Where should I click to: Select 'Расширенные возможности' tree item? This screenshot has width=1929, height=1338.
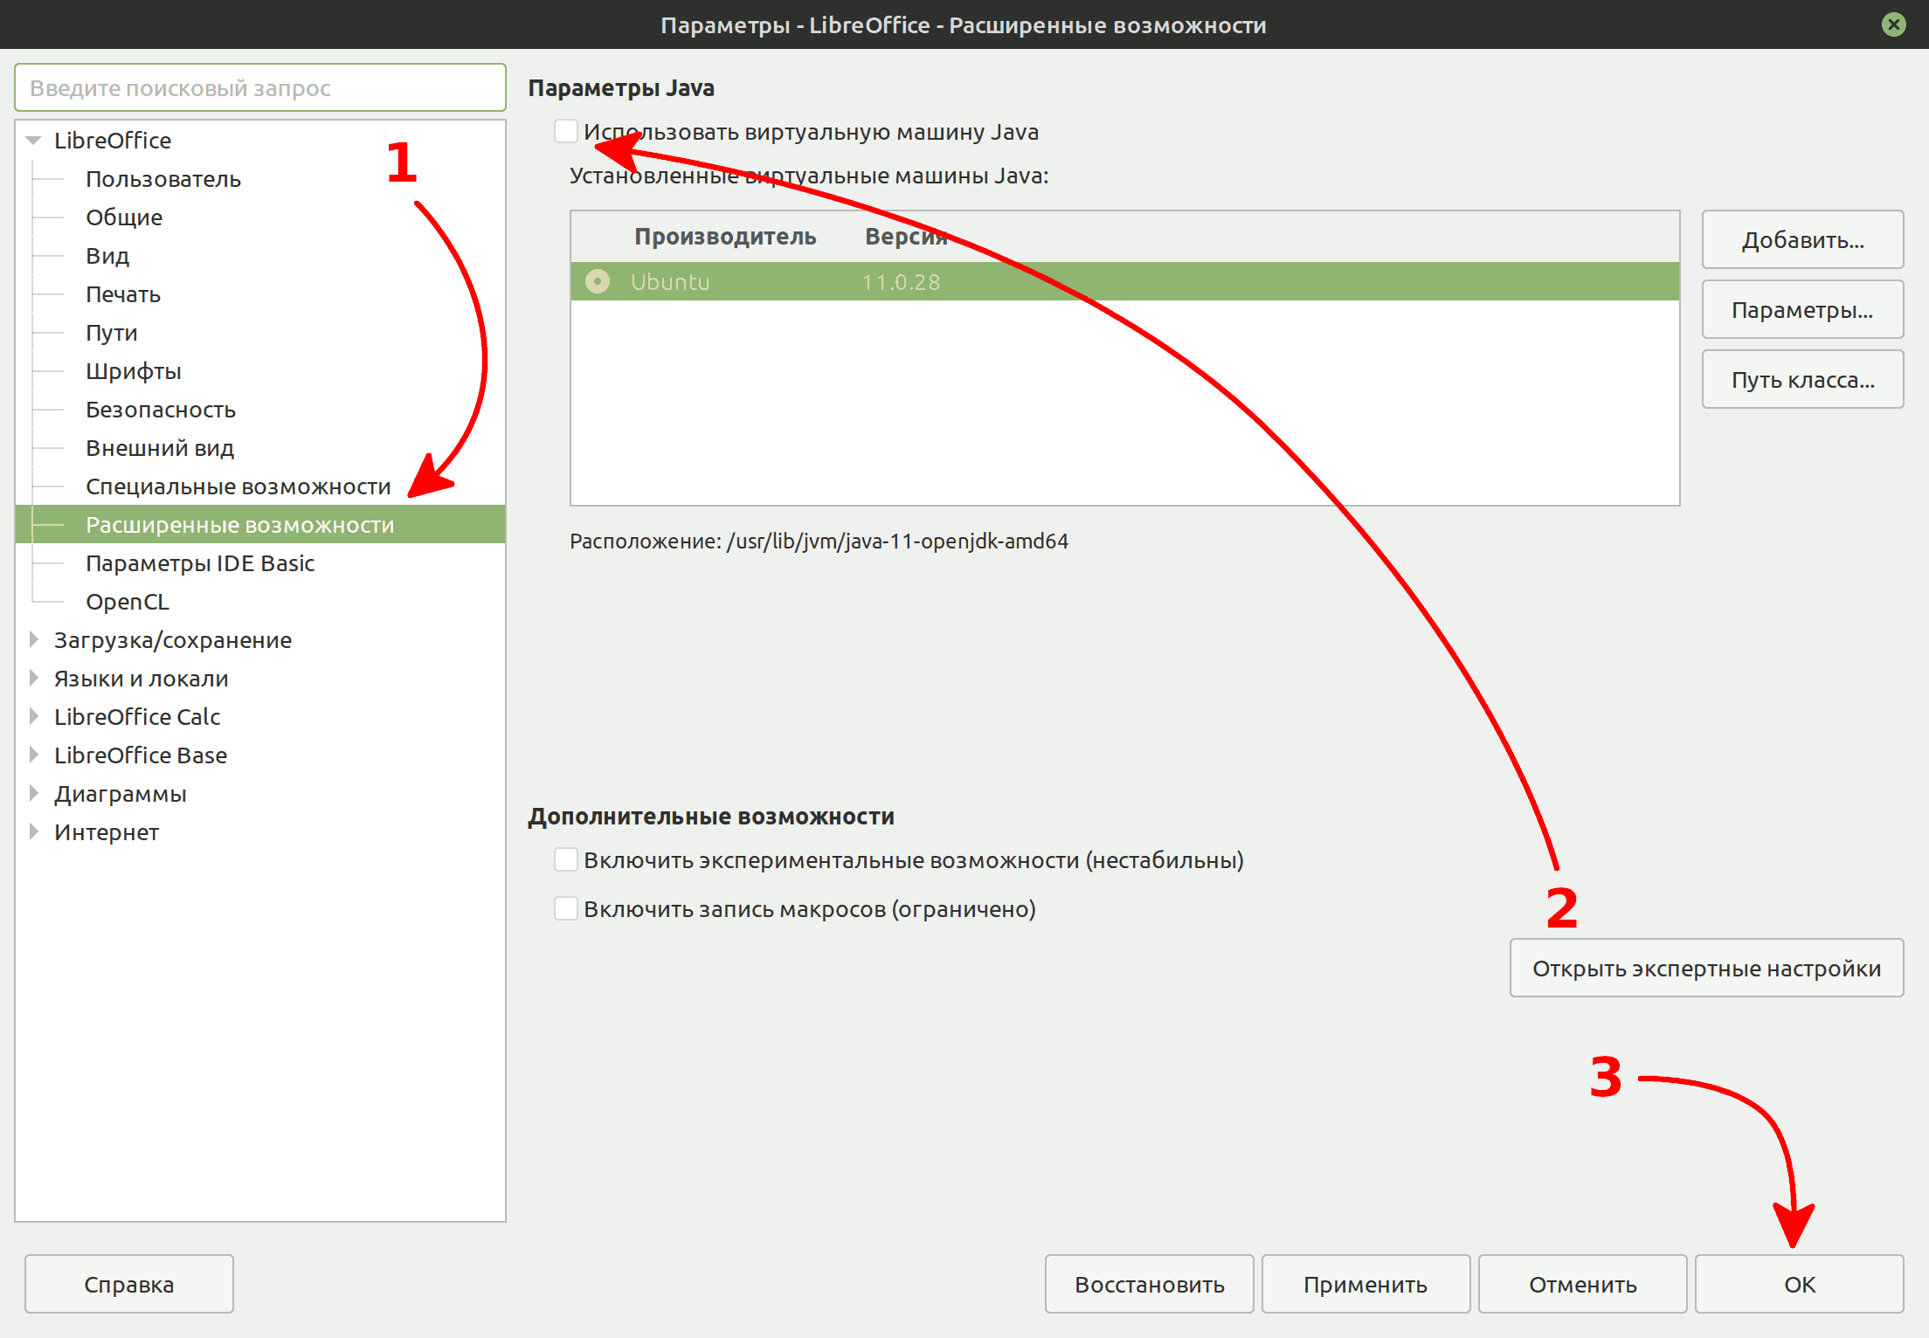[260, 525]
